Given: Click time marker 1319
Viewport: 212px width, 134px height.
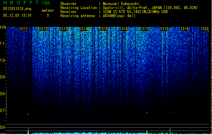Looking at the screenshot, I should 185,29.
